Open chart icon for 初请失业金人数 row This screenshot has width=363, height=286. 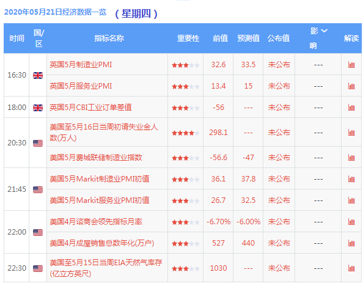click(351, 133)
